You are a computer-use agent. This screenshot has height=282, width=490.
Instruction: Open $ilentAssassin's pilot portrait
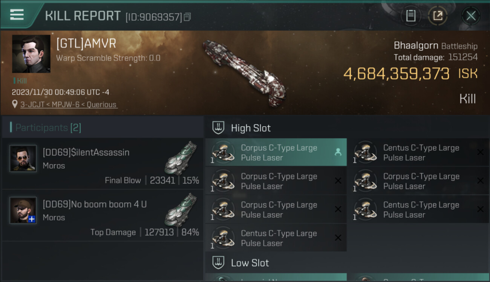tap(23, 158)
